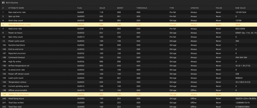Select the Power cycle count attribute

[16, 41]
